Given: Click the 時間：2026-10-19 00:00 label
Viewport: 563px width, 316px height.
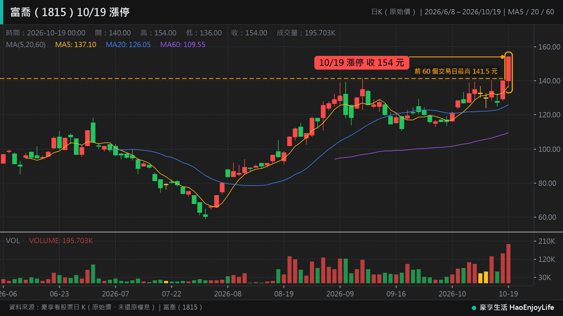Looking at the screenshot, I should point(46,33).
